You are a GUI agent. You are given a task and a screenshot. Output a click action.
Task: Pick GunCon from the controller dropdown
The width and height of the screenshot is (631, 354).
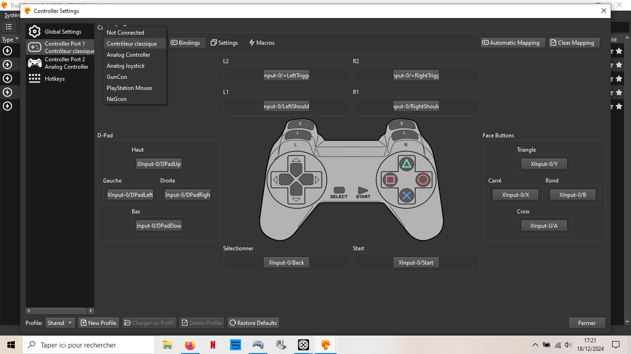tap(117, 77)
